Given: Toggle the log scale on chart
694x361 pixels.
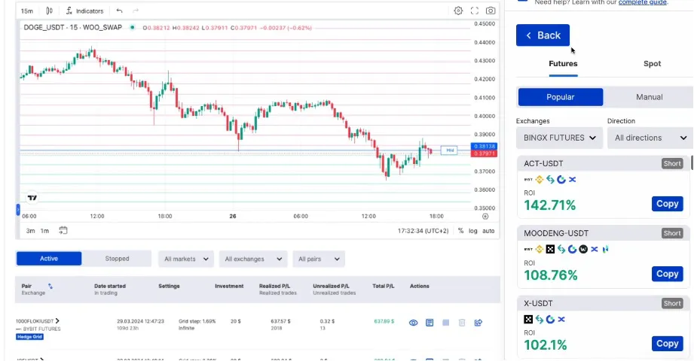Looking at the screenshot, I should 472,231.
